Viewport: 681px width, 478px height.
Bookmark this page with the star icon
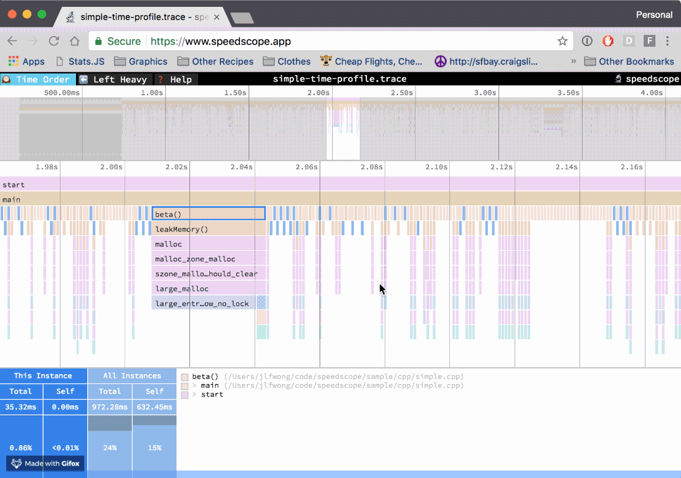tap(563, 41)
